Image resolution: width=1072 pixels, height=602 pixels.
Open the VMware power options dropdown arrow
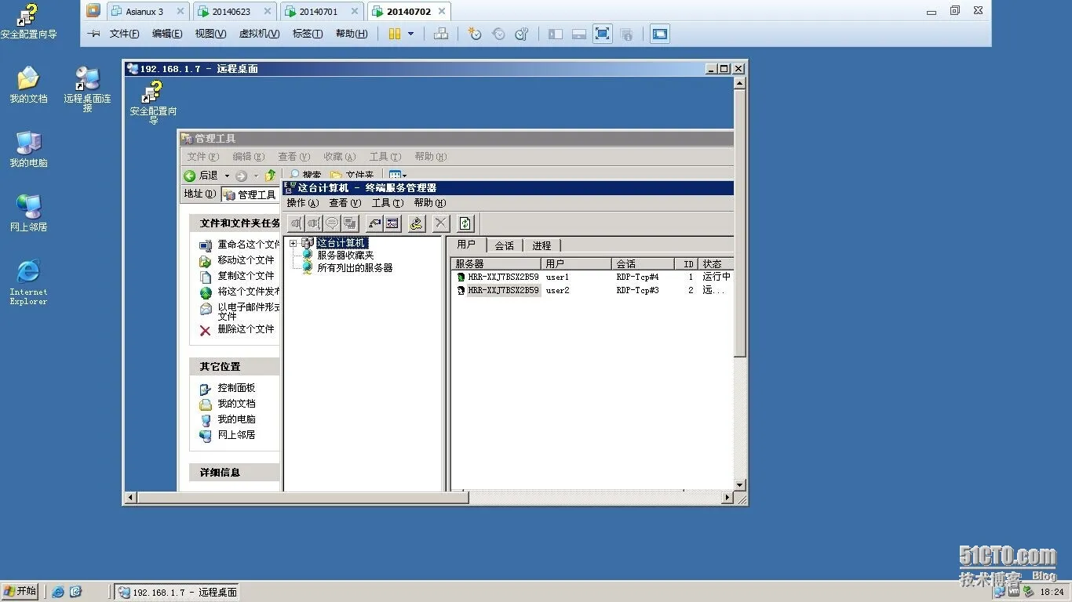coord(410,34)
